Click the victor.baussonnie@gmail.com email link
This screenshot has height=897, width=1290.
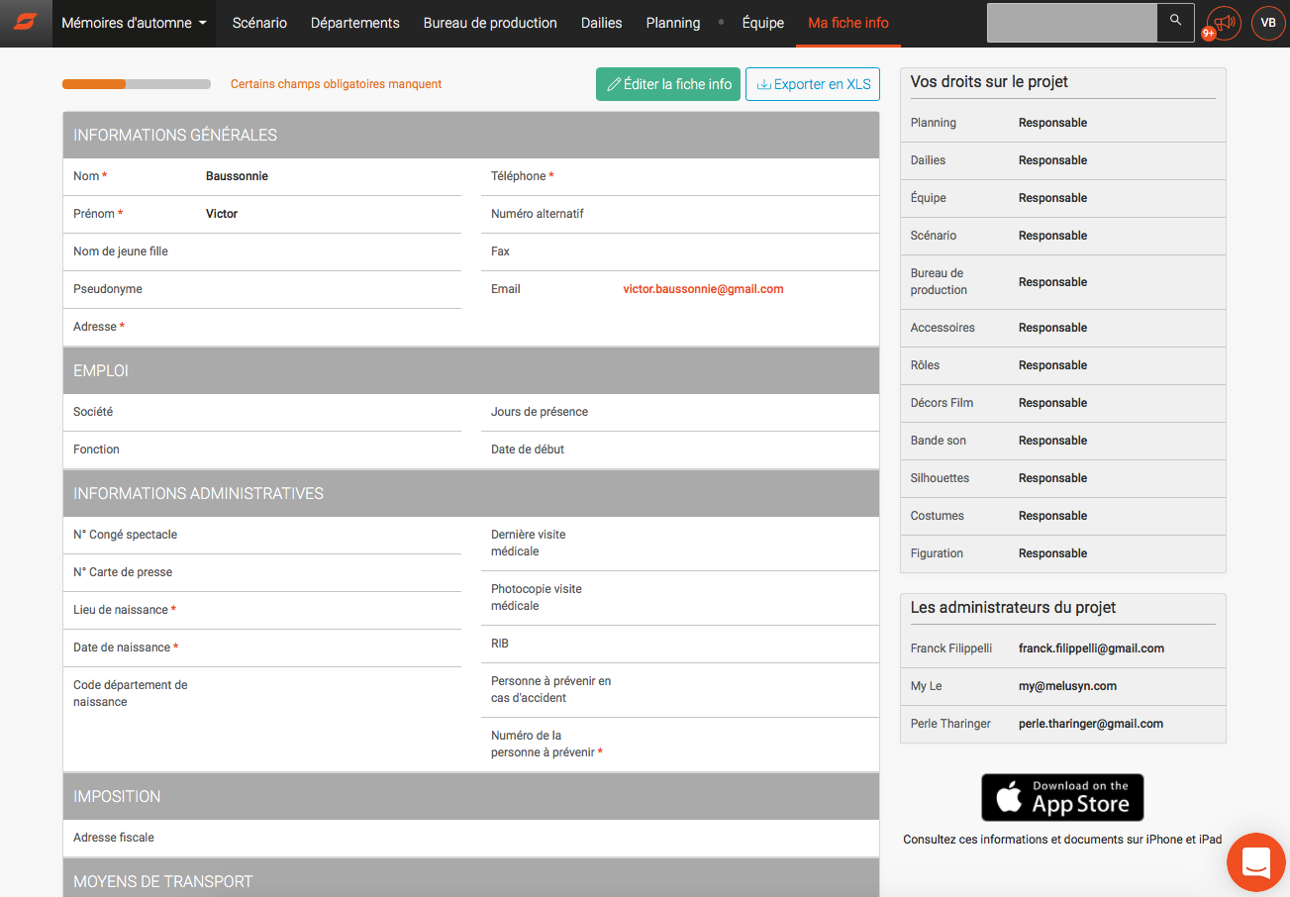[703, 289]
